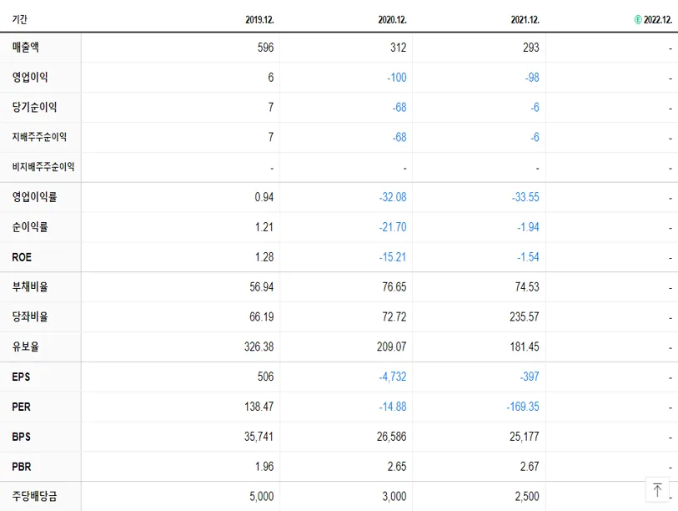Click the 순이익률 value -1.94

pos(529,227)
